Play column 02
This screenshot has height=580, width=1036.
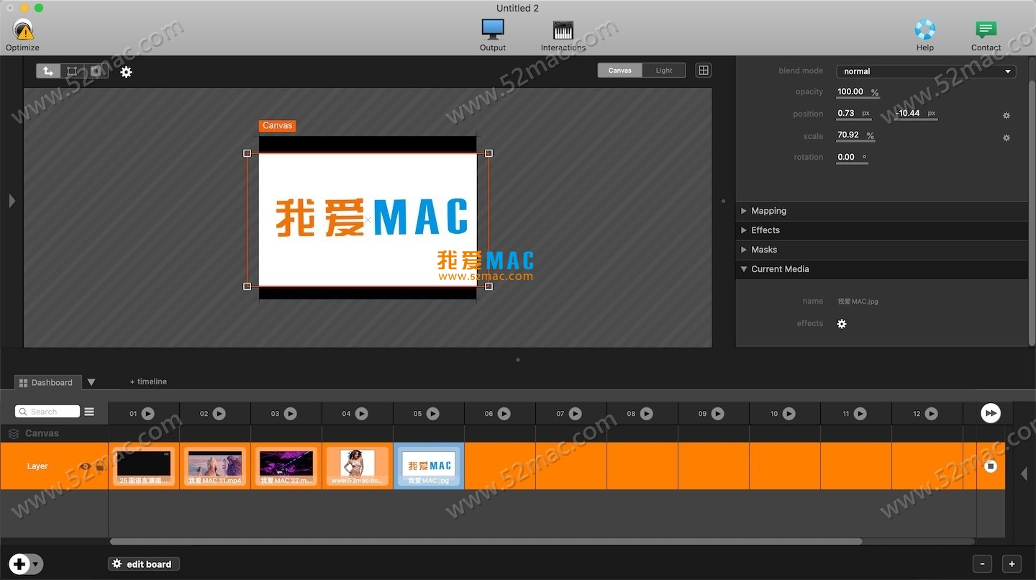pyautogui.click(x=219, y=414)
